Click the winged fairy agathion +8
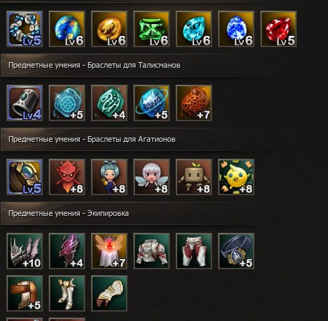The image size is (328, 321). [x=152, y=177]
